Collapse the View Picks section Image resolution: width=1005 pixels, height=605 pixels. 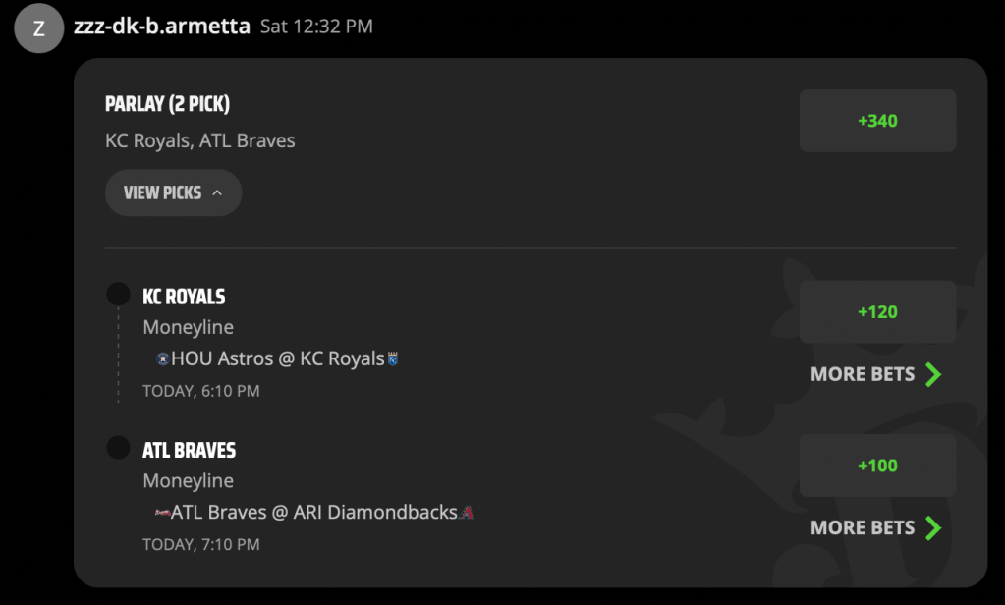(173, 192)
